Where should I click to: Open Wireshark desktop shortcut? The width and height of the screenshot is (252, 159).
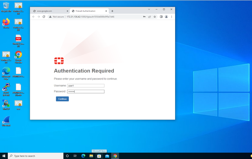click(6, 121)
